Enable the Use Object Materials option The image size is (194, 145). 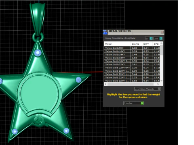pos(148,89)
